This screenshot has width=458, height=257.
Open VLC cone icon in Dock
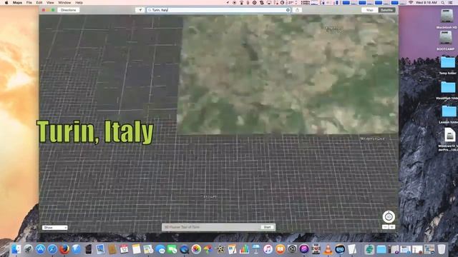coord(328,249)
